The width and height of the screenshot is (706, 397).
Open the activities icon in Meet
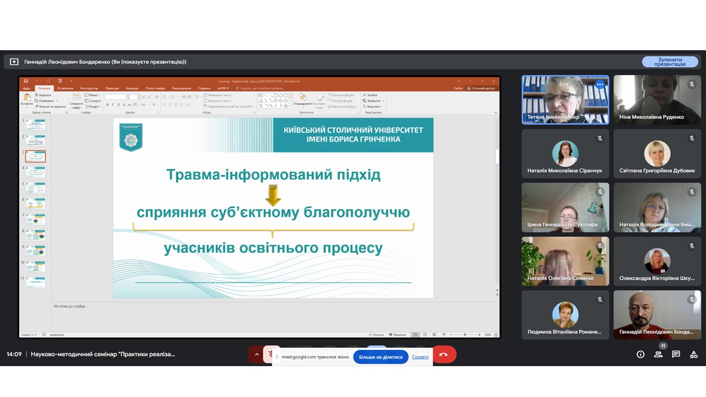(x=694, y=355)
